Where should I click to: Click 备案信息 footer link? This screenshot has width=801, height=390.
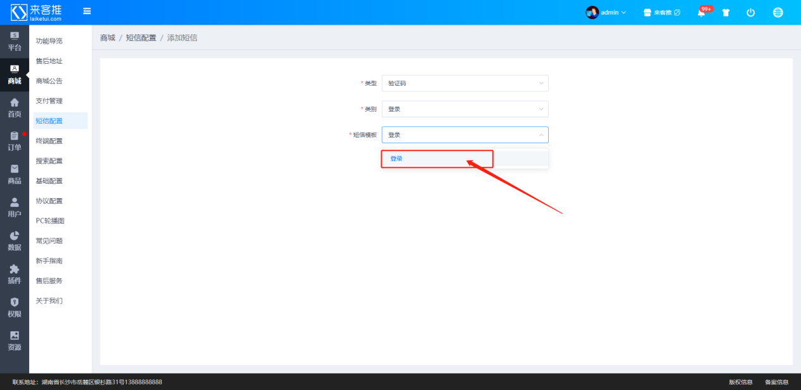[x=776, y=382]
